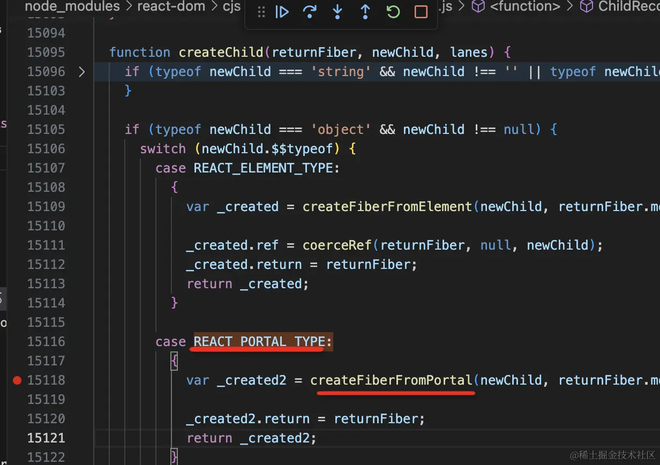
Task: Click the cube icon before <function>
Action: (x=478, y=6)
